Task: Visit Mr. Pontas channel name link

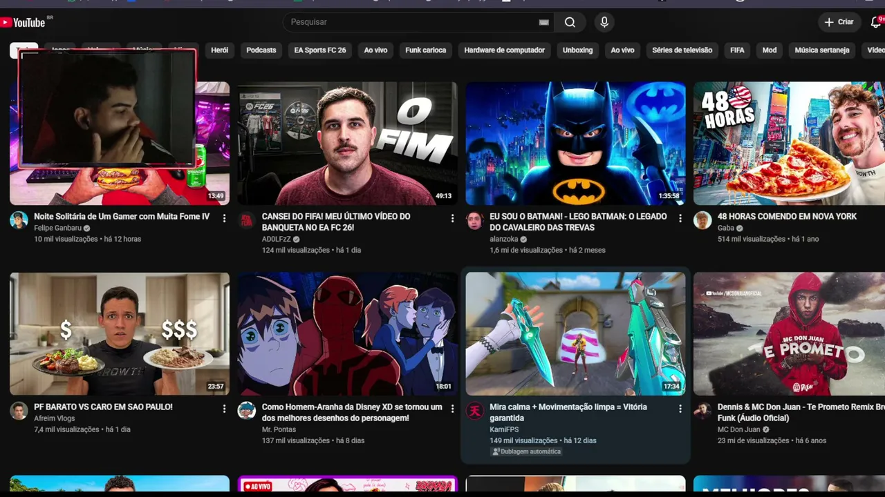Action: click(x=279, y=429)
